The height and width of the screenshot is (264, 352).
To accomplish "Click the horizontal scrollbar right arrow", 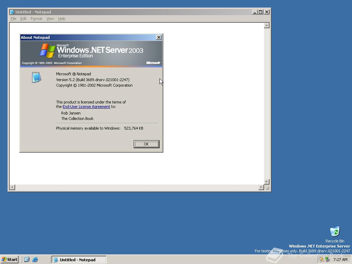I will (261, 187).
